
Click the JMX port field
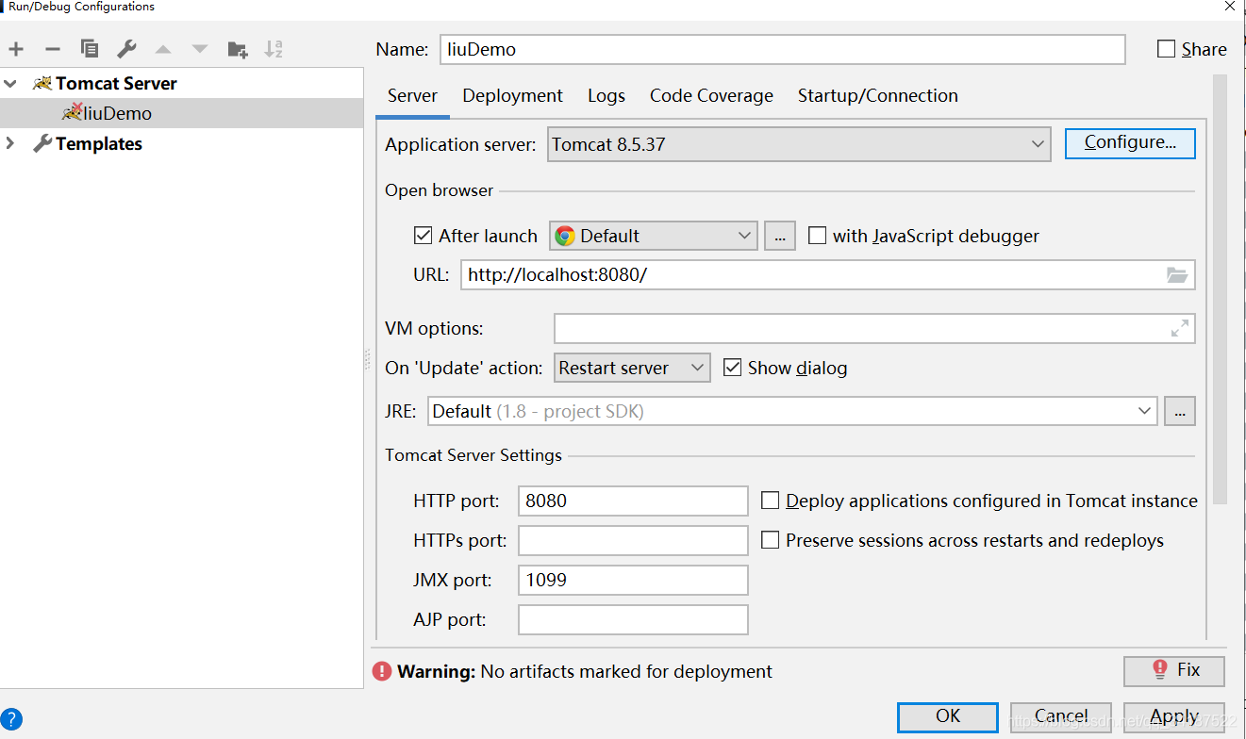click(x=633, y=580)
